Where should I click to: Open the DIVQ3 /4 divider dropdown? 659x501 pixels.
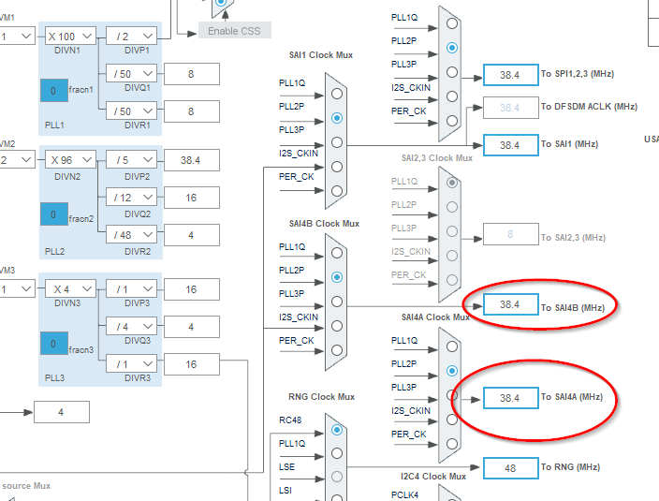[131, 327]
